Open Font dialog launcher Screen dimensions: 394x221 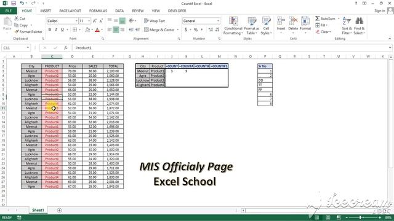(x=103, y=39)
